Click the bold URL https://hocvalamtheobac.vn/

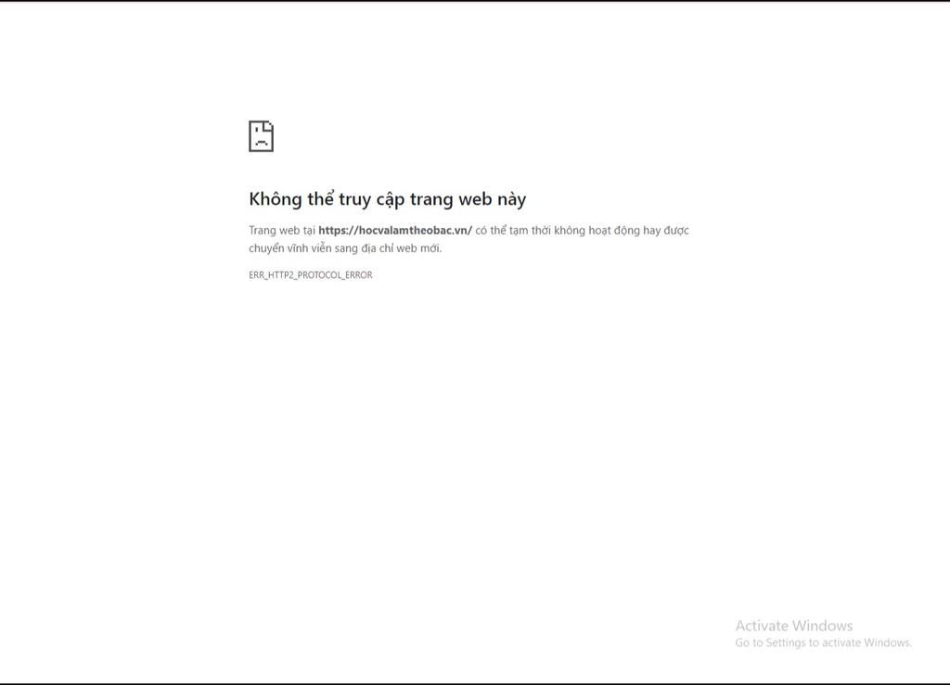395,231
